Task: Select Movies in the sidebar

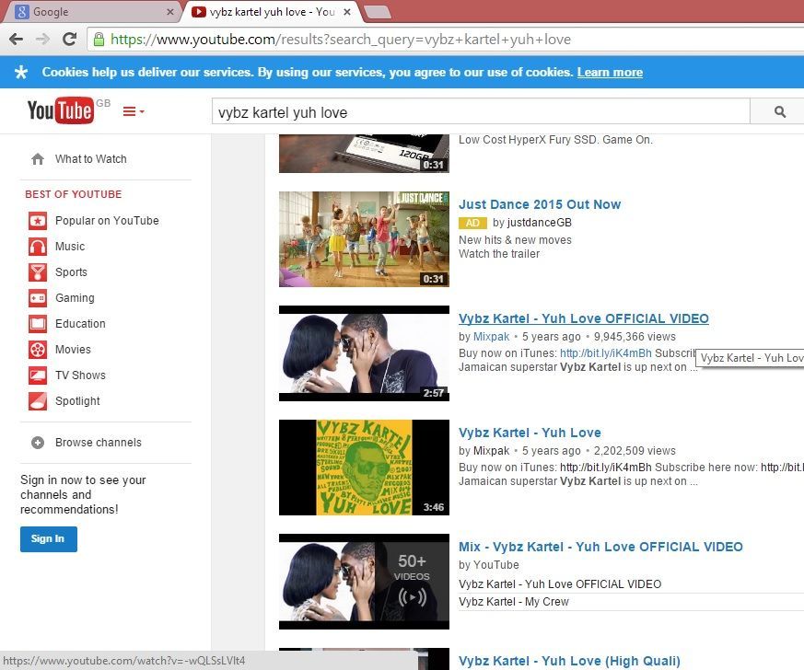Action: (x=73, y=350)
